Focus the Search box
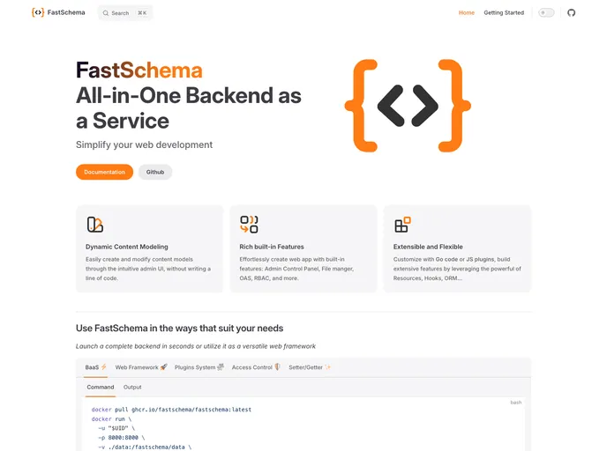This screenshot has height=451, width=607. (125, 12)
